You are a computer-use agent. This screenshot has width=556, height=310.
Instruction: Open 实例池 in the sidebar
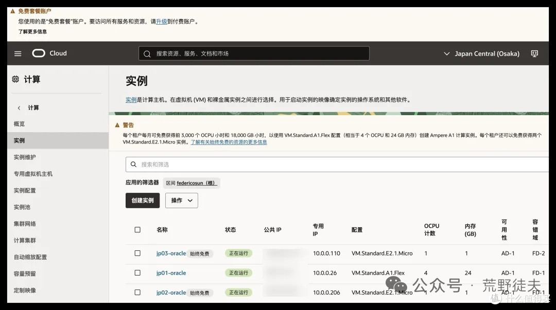(x=22, y=207)
